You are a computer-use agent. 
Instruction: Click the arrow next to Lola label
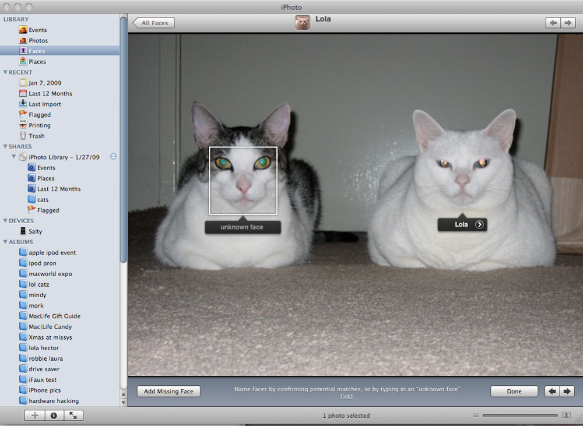point(479,224)
